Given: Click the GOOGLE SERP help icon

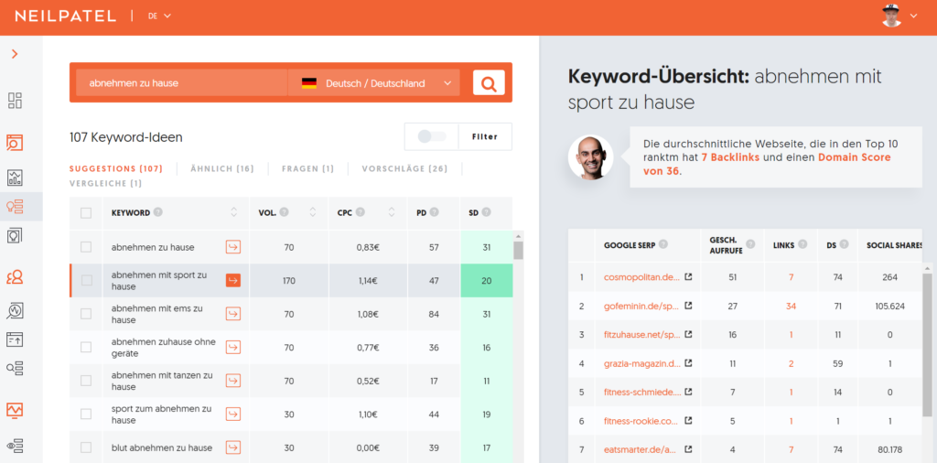Looking at the screenshot, I should coord(663,244).
